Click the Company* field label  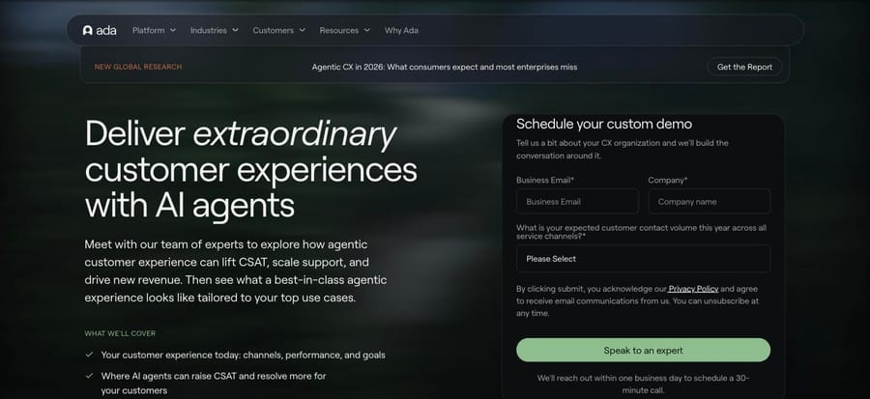(667, 180)
